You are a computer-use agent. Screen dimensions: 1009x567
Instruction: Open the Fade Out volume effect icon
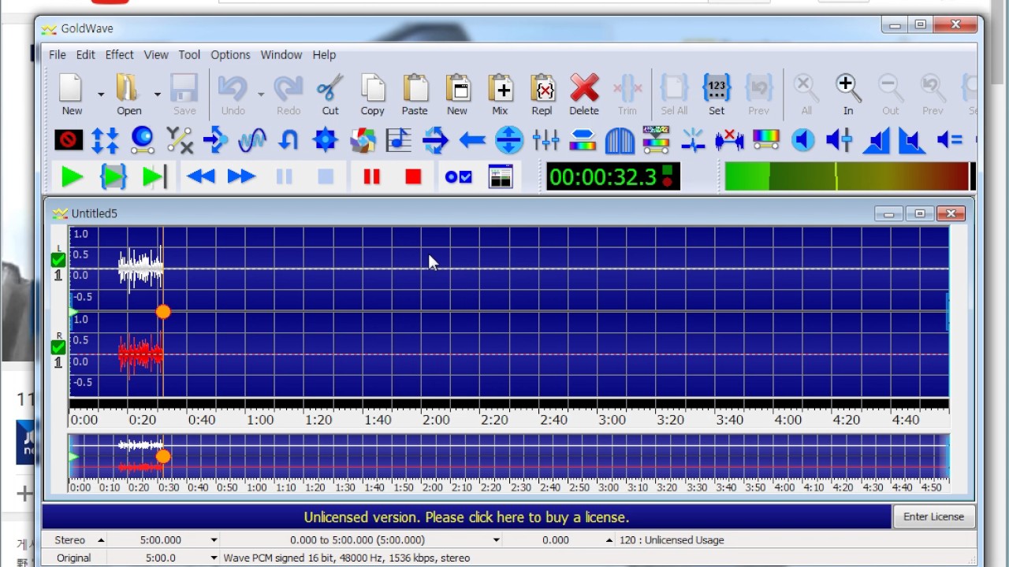912,140
